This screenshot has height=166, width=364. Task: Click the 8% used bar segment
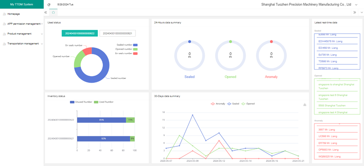(132, 139)
